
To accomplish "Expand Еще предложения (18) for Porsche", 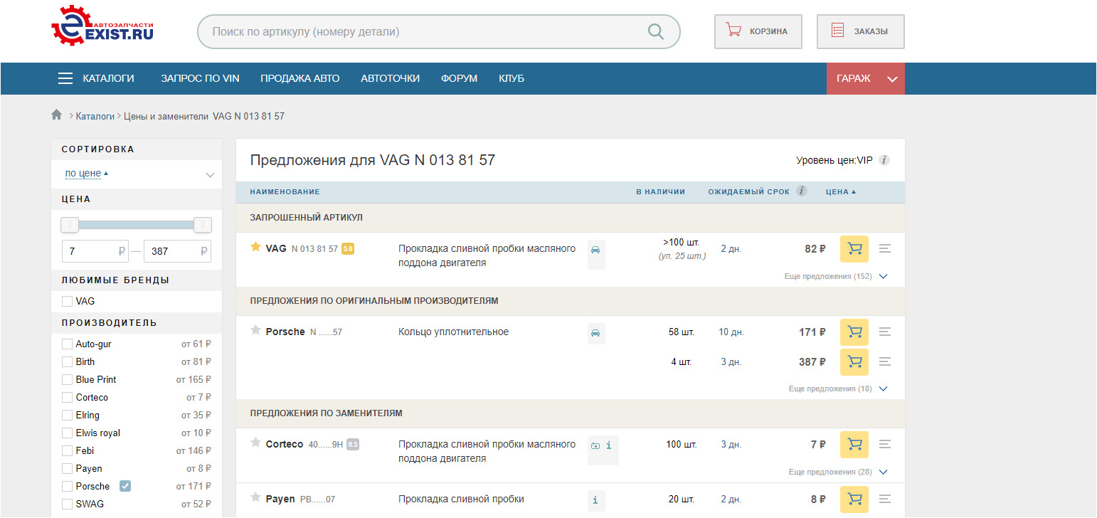I will [838, 388].
